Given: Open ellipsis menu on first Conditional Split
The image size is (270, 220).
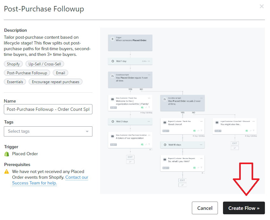Looking at the screenshot, I should 149,75.
